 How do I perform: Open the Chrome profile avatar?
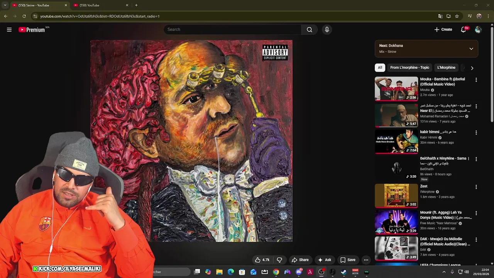pyautogui.click(x=479, y=16)
